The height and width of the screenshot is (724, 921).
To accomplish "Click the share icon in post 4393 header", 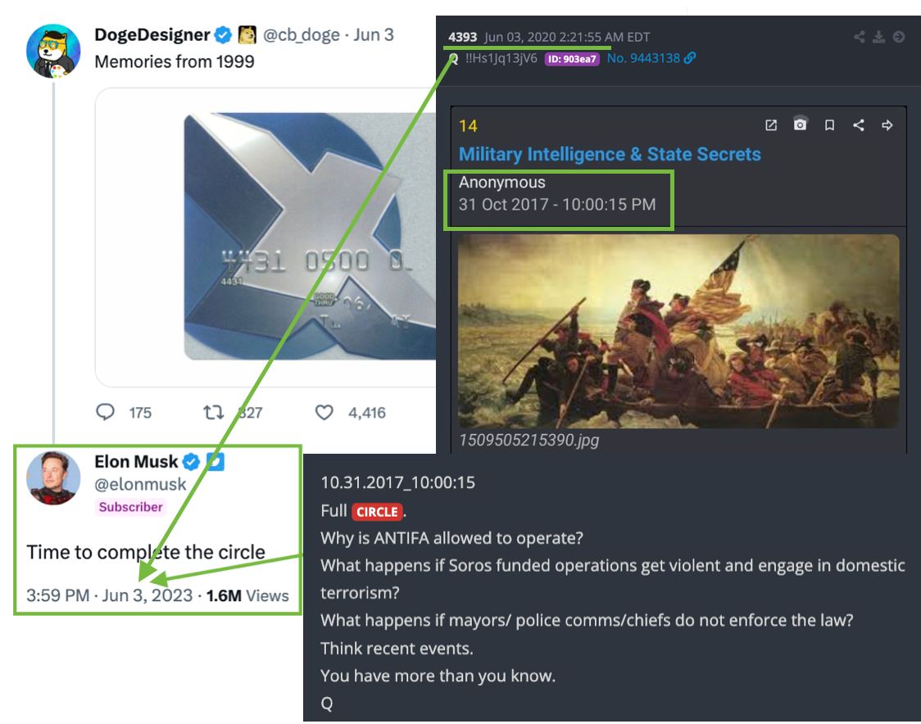I will (x=860, y=37).
